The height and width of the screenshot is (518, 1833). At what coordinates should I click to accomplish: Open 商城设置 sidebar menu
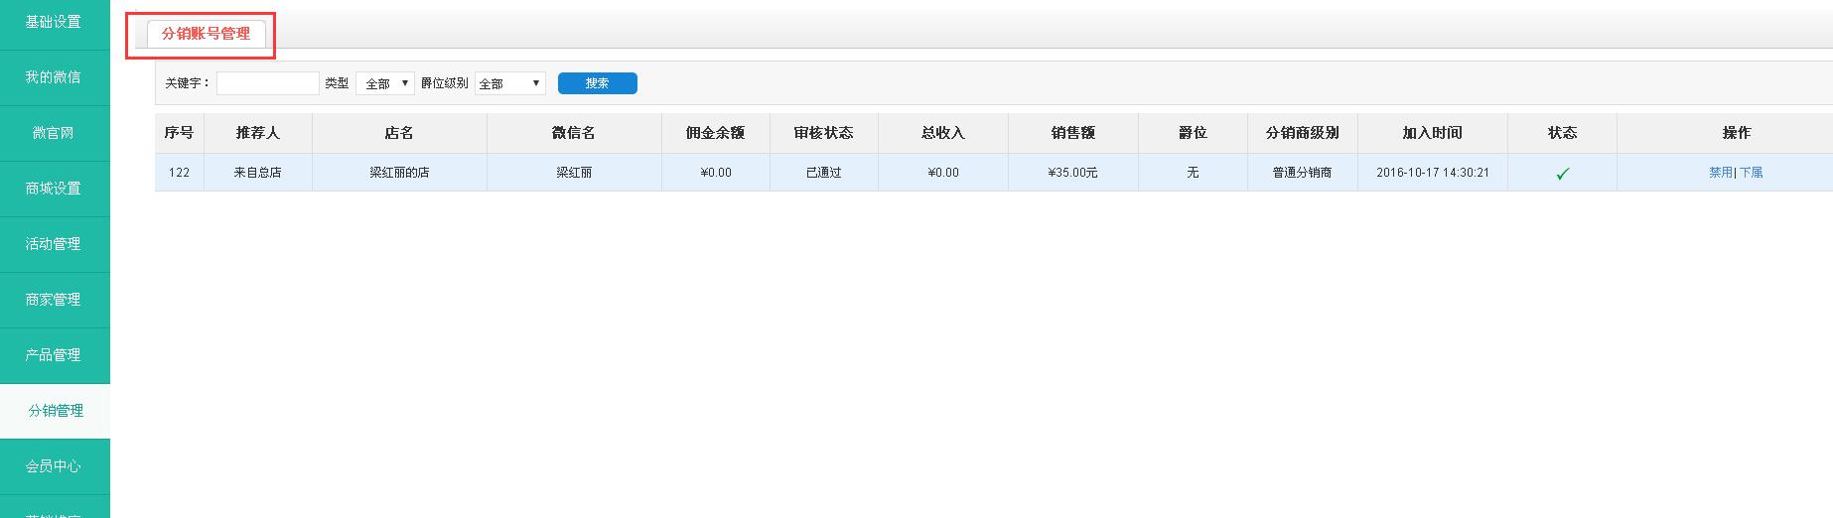tap(54, 189)
